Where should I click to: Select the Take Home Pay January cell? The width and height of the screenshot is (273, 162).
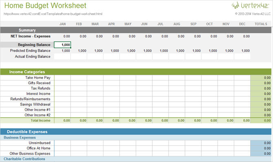[x=62, y=78]
